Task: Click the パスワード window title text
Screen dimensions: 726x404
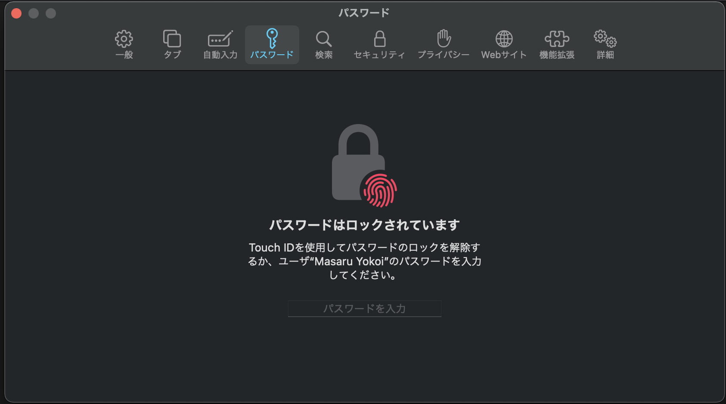Action: [364, 13]
